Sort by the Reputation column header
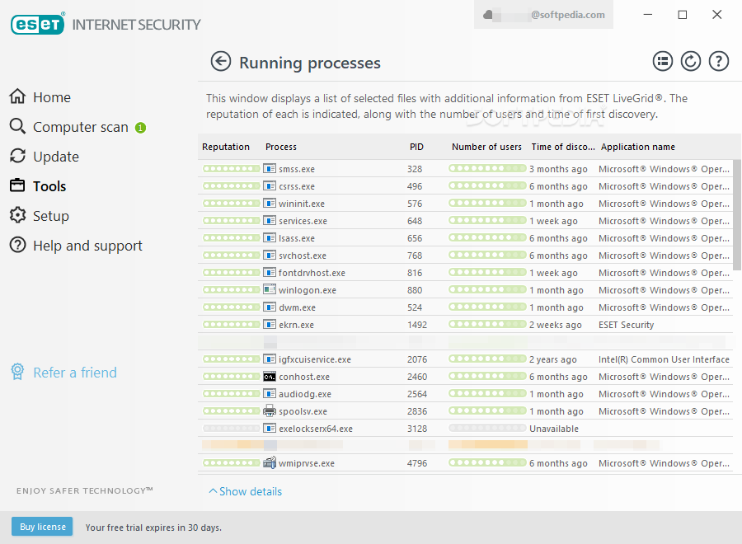This screenshot has width=742, height=544. point(226,147)
